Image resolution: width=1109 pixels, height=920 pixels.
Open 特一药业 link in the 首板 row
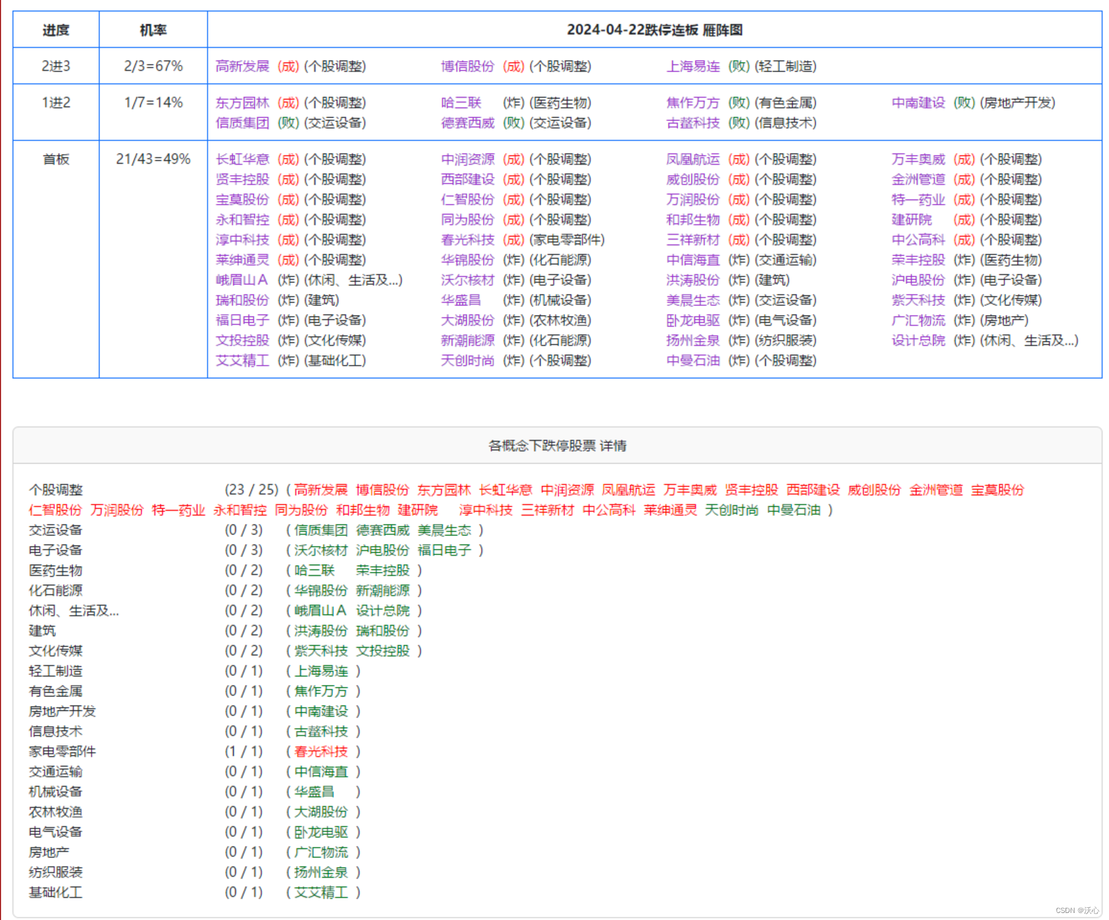pyautogui.click(x=918, y=200)
